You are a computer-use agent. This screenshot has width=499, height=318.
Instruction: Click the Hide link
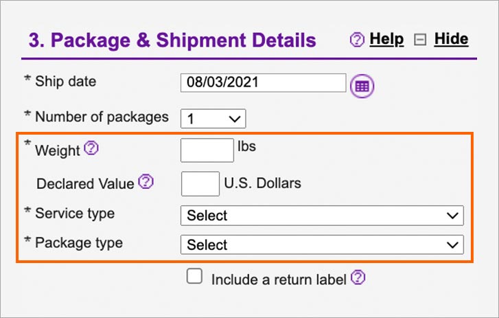coord(451,39)
